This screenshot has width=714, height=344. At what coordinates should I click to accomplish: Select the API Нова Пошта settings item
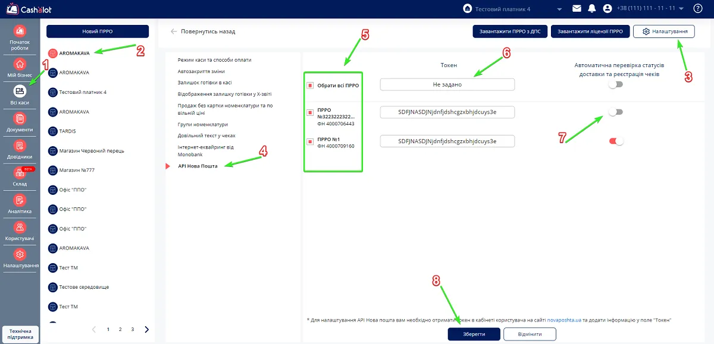pos(198,166)
